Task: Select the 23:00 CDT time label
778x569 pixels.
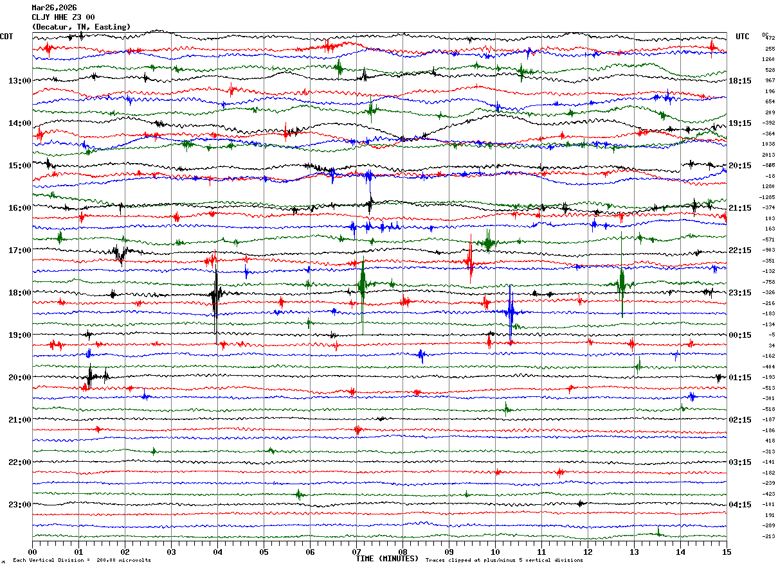Action: tap(20, 505)
